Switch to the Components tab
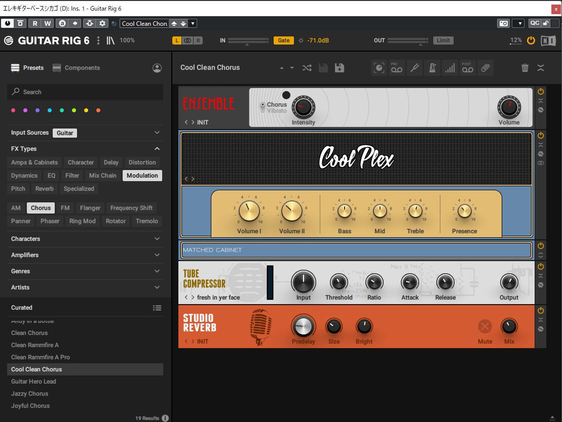This screenshot has width=562, height=422. tap(83, 67)
